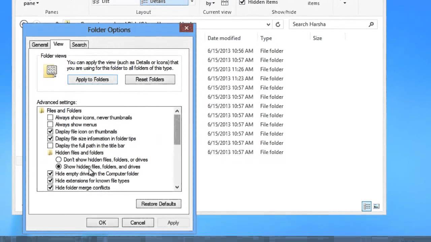Close the Folder Options dialog
The image size is (431, 242).
point(186,28)
